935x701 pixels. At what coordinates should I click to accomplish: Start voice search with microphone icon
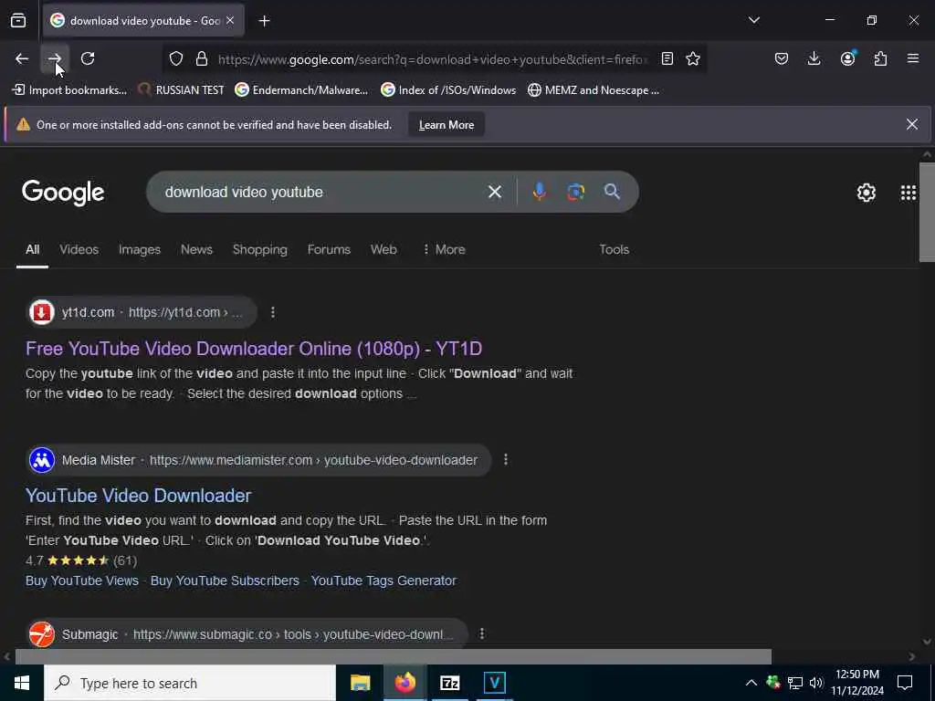click(539, 192)
